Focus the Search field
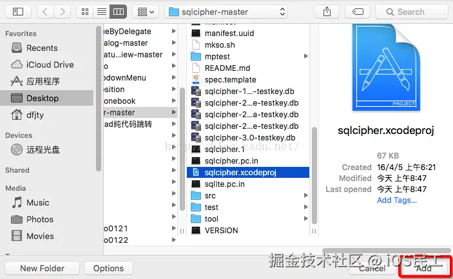 [412, 12]
